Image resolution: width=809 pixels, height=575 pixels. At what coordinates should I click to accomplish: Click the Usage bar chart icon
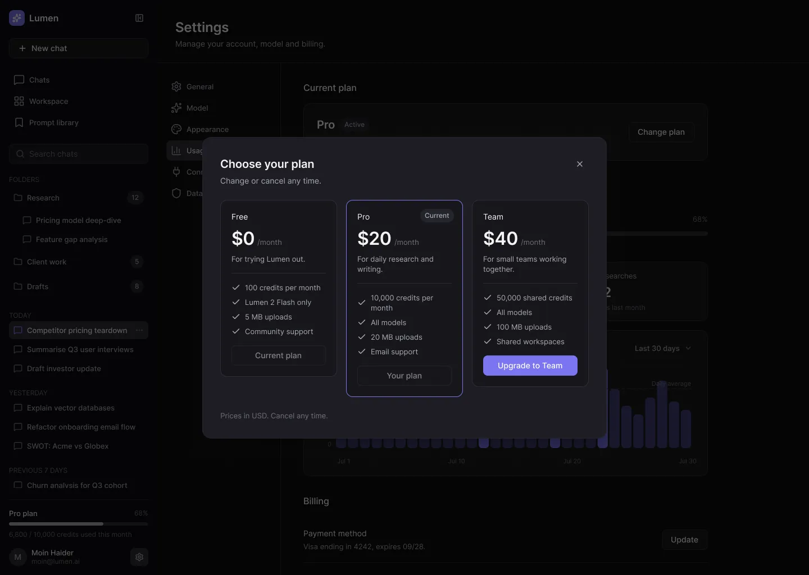(176, 150)
